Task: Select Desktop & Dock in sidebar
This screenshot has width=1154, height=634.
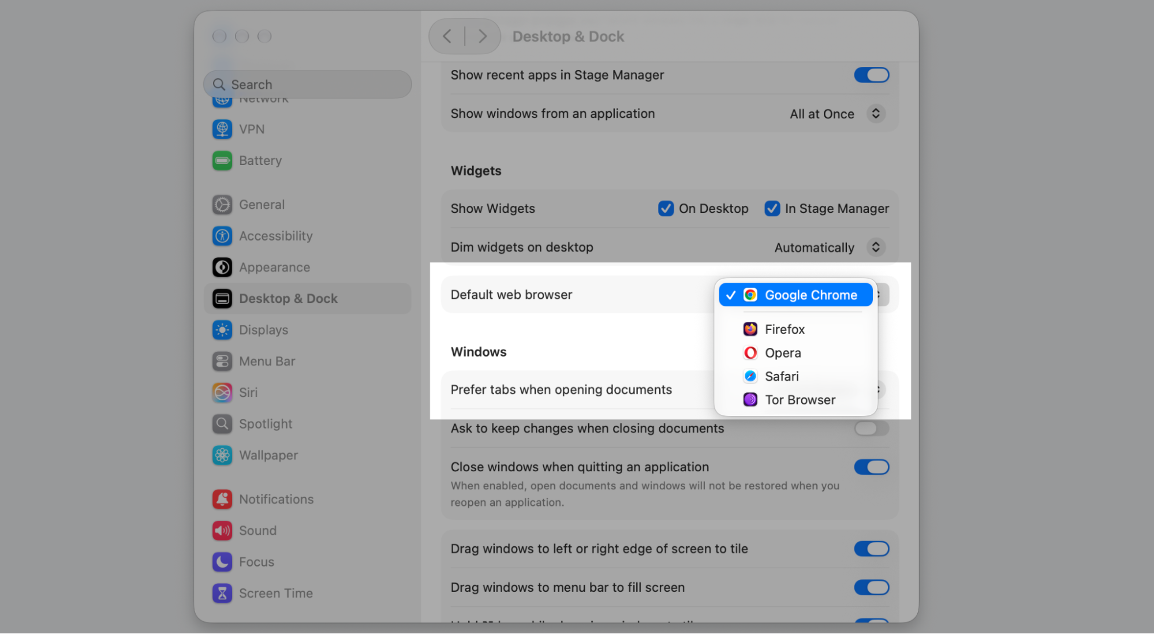Action: click(x=307, y=299)
